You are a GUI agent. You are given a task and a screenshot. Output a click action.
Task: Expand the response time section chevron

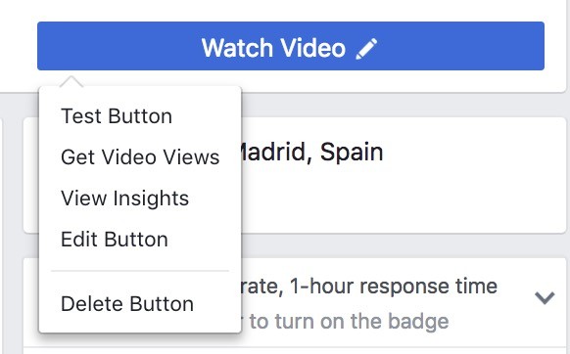click(545, 297)
